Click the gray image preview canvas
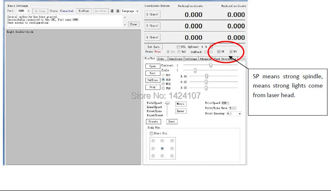The image size is (331, 191). 73,97
